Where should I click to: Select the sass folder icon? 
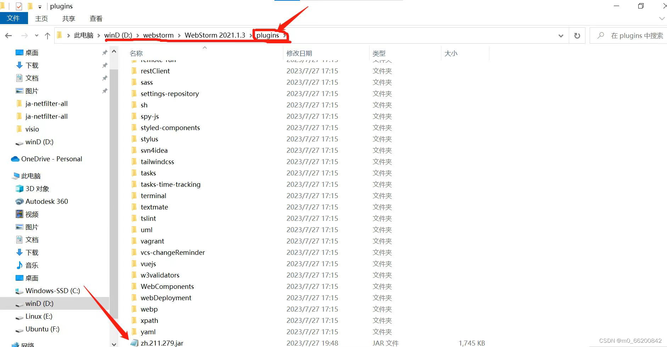pyautogui.click(x=134, y=82)
